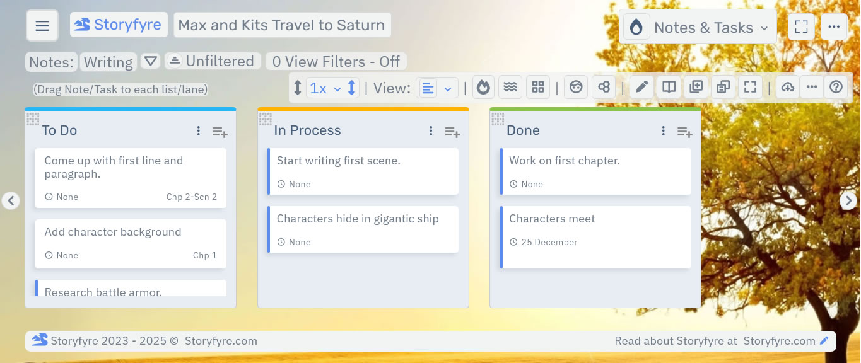Screen dimensions: 861x363
Task: Open the View layout dropdown chevron
Action: (449, 87)
